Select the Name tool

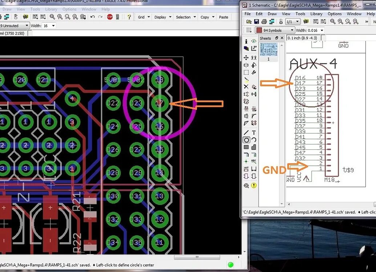point(246,109)
